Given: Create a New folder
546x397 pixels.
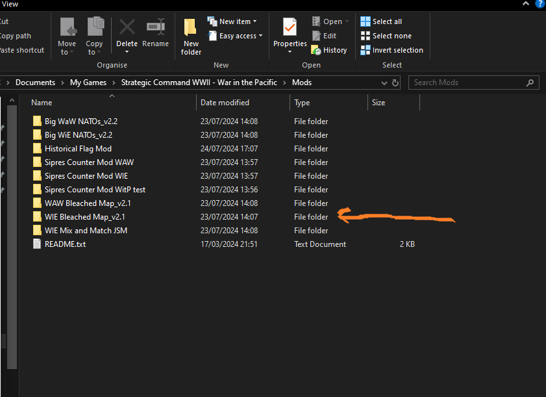Looking at the screenshot, I should point(191,37).
